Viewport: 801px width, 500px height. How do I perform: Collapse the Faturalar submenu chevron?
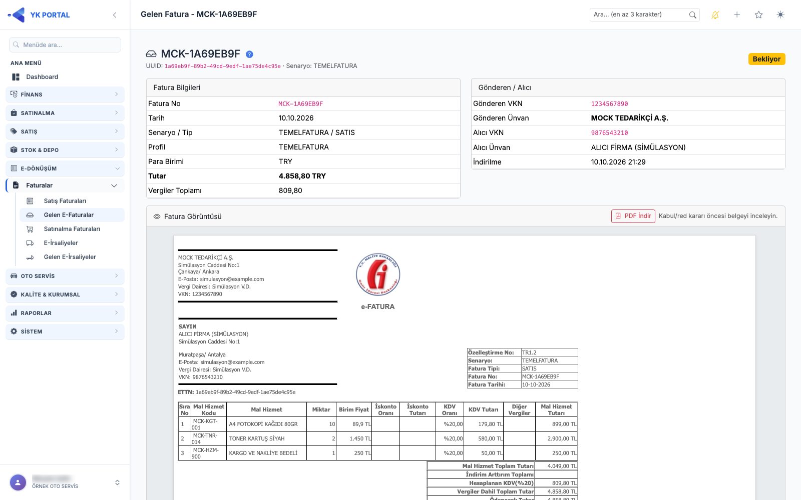coord(114,185)
